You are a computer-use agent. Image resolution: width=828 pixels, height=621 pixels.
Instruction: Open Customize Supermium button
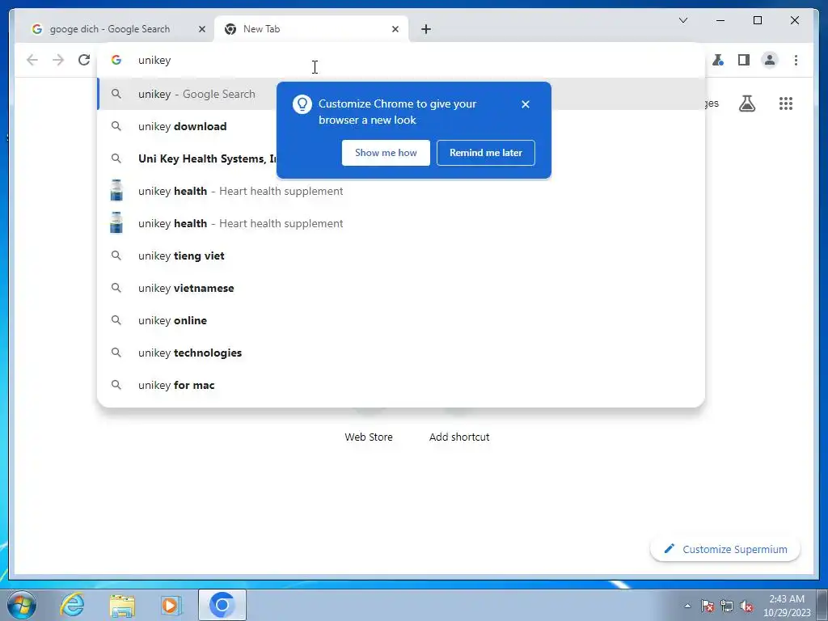point(725,549)
